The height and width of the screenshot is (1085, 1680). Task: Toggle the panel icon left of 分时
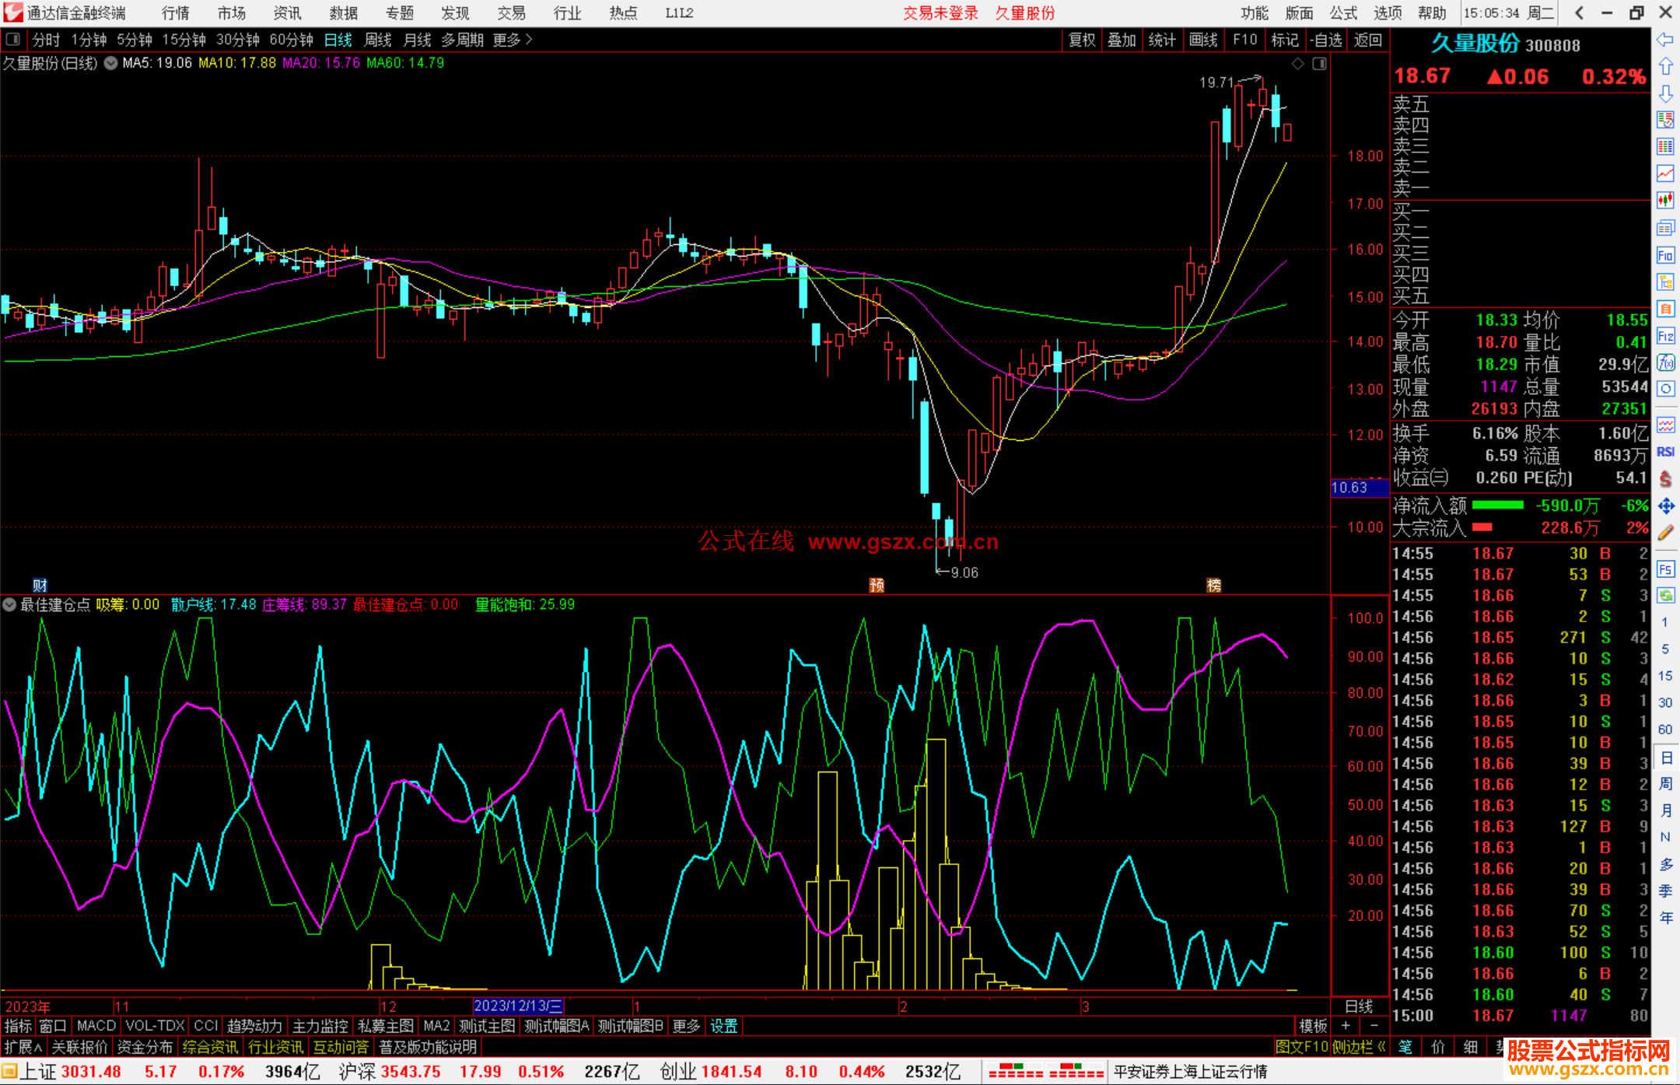pos(13,40)
